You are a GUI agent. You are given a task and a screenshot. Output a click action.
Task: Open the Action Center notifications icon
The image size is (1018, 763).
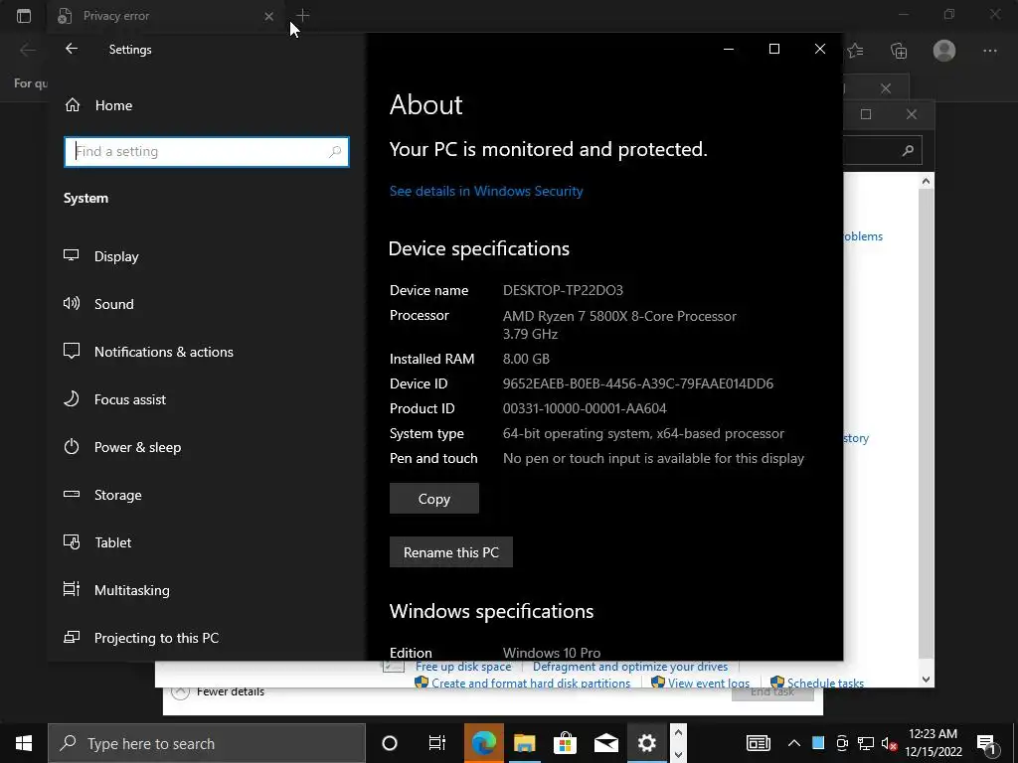coord(985,743)
